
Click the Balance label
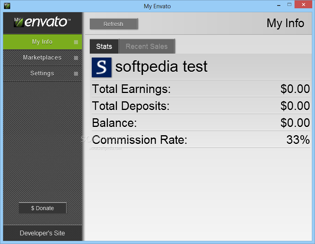[114, 123]
